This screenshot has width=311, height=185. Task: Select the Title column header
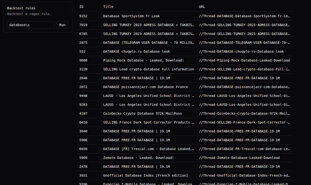click(108, 7)
